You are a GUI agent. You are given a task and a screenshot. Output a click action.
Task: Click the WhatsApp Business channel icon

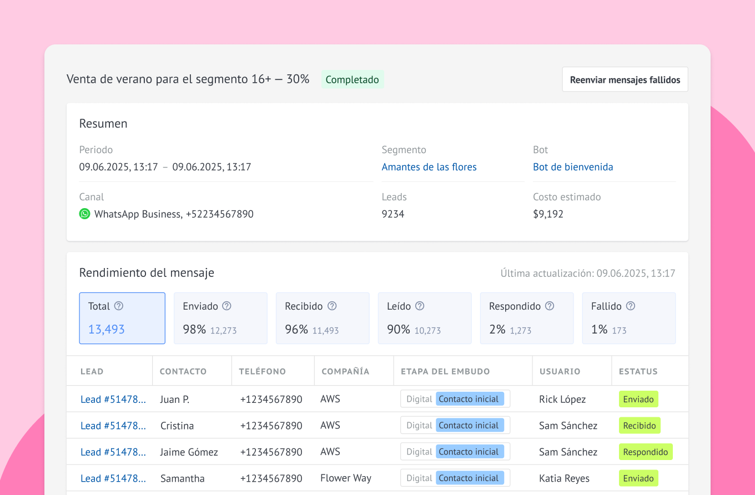[x=84, y=214]
